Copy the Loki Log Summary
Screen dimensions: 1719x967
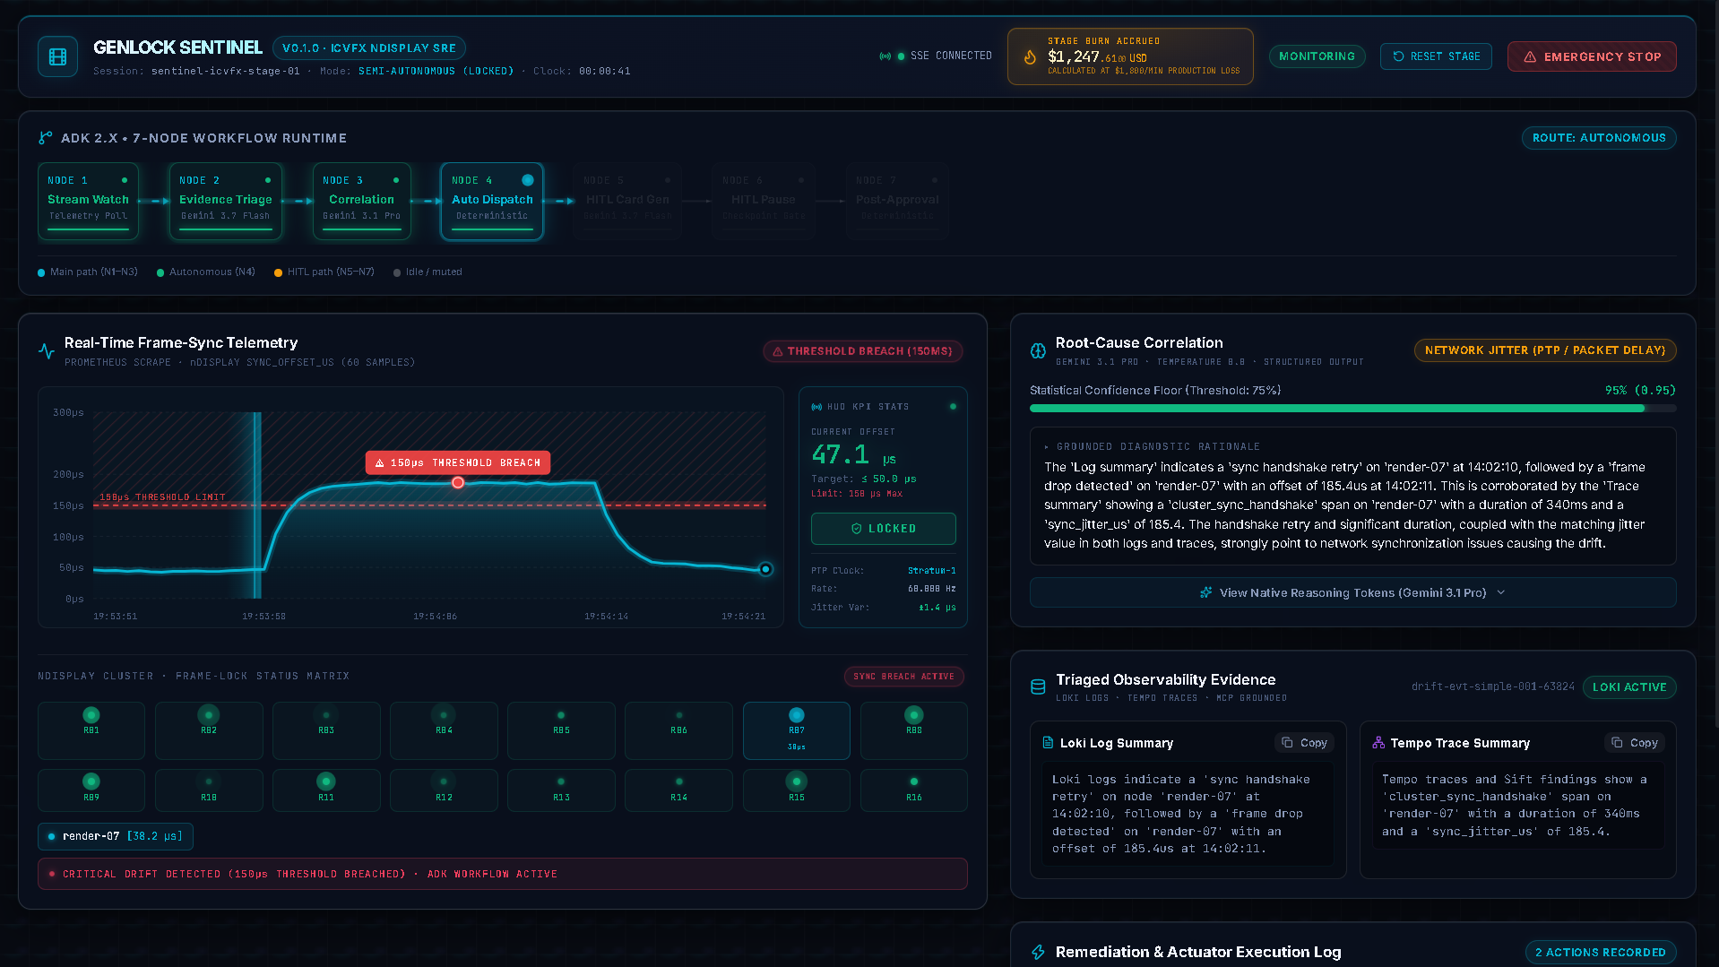click(x=1304, y=743)
